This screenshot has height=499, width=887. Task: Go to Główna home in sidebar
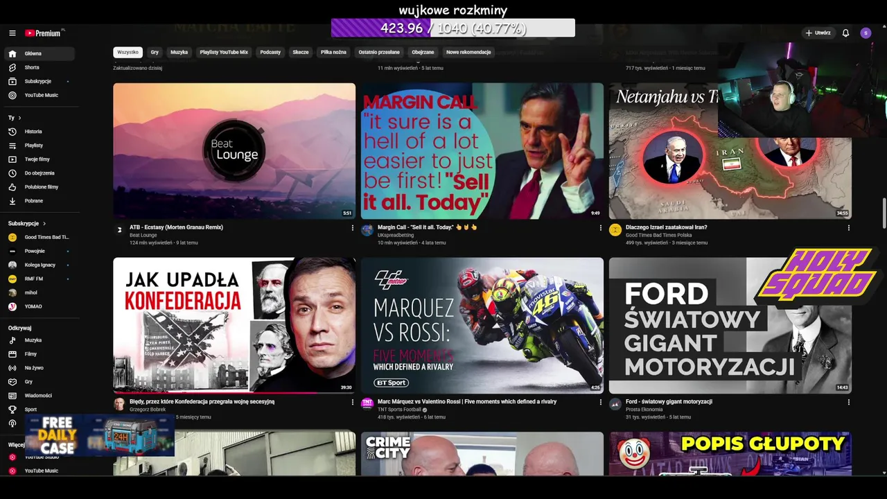coord(39,53)
